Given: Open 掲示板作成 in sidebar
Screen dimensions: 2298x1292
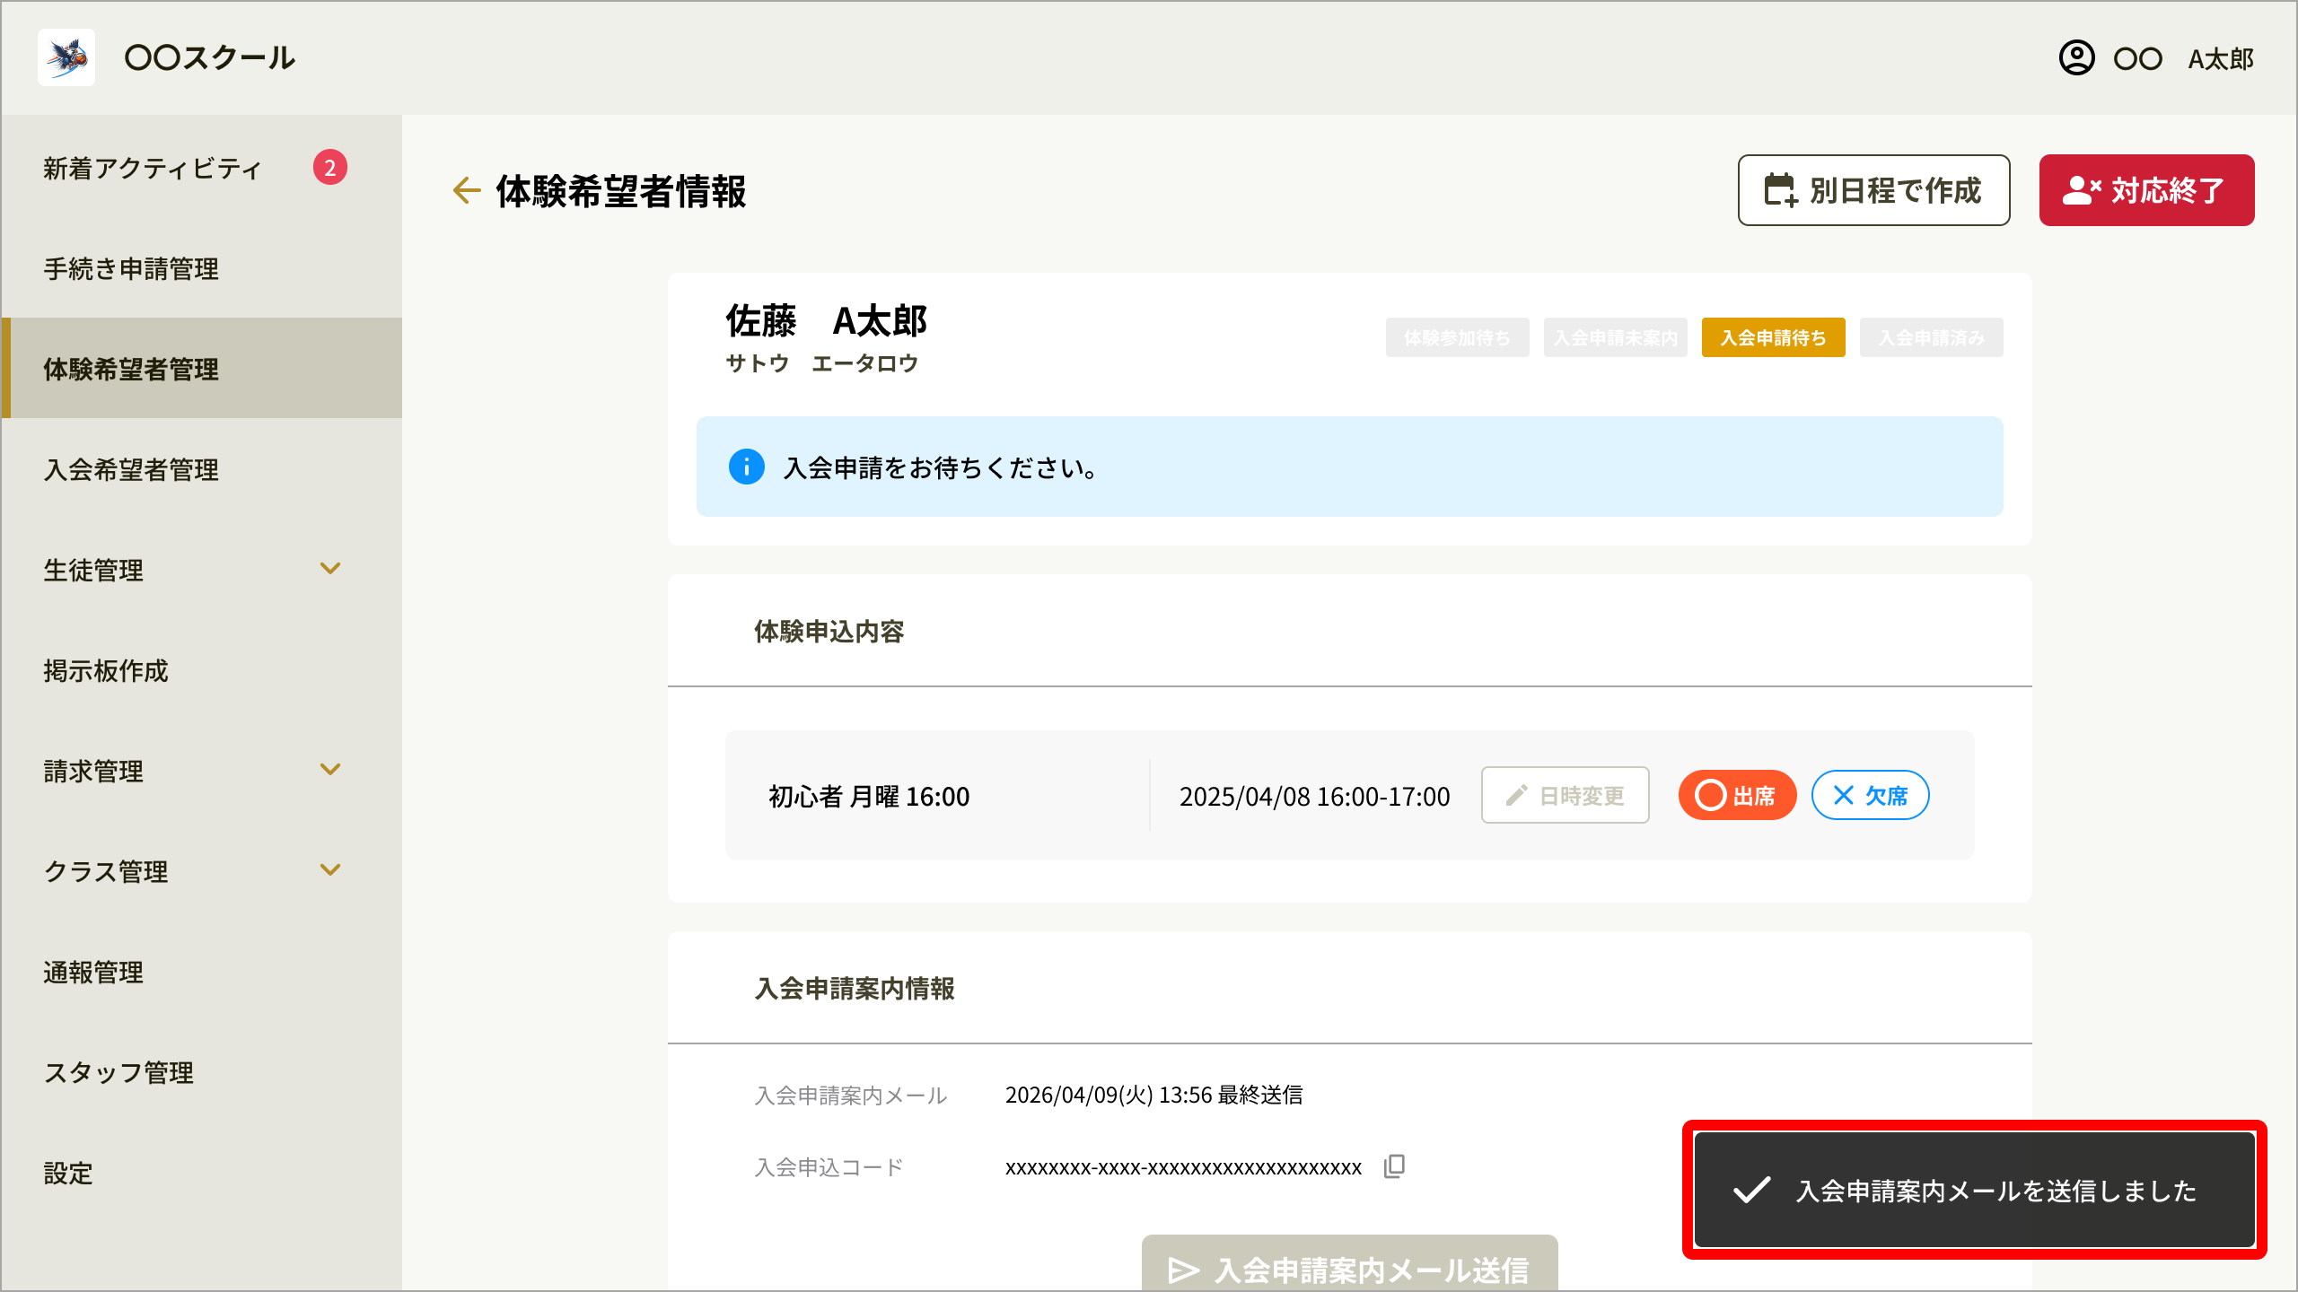Looking at the screenshot, I should [202, 670].
